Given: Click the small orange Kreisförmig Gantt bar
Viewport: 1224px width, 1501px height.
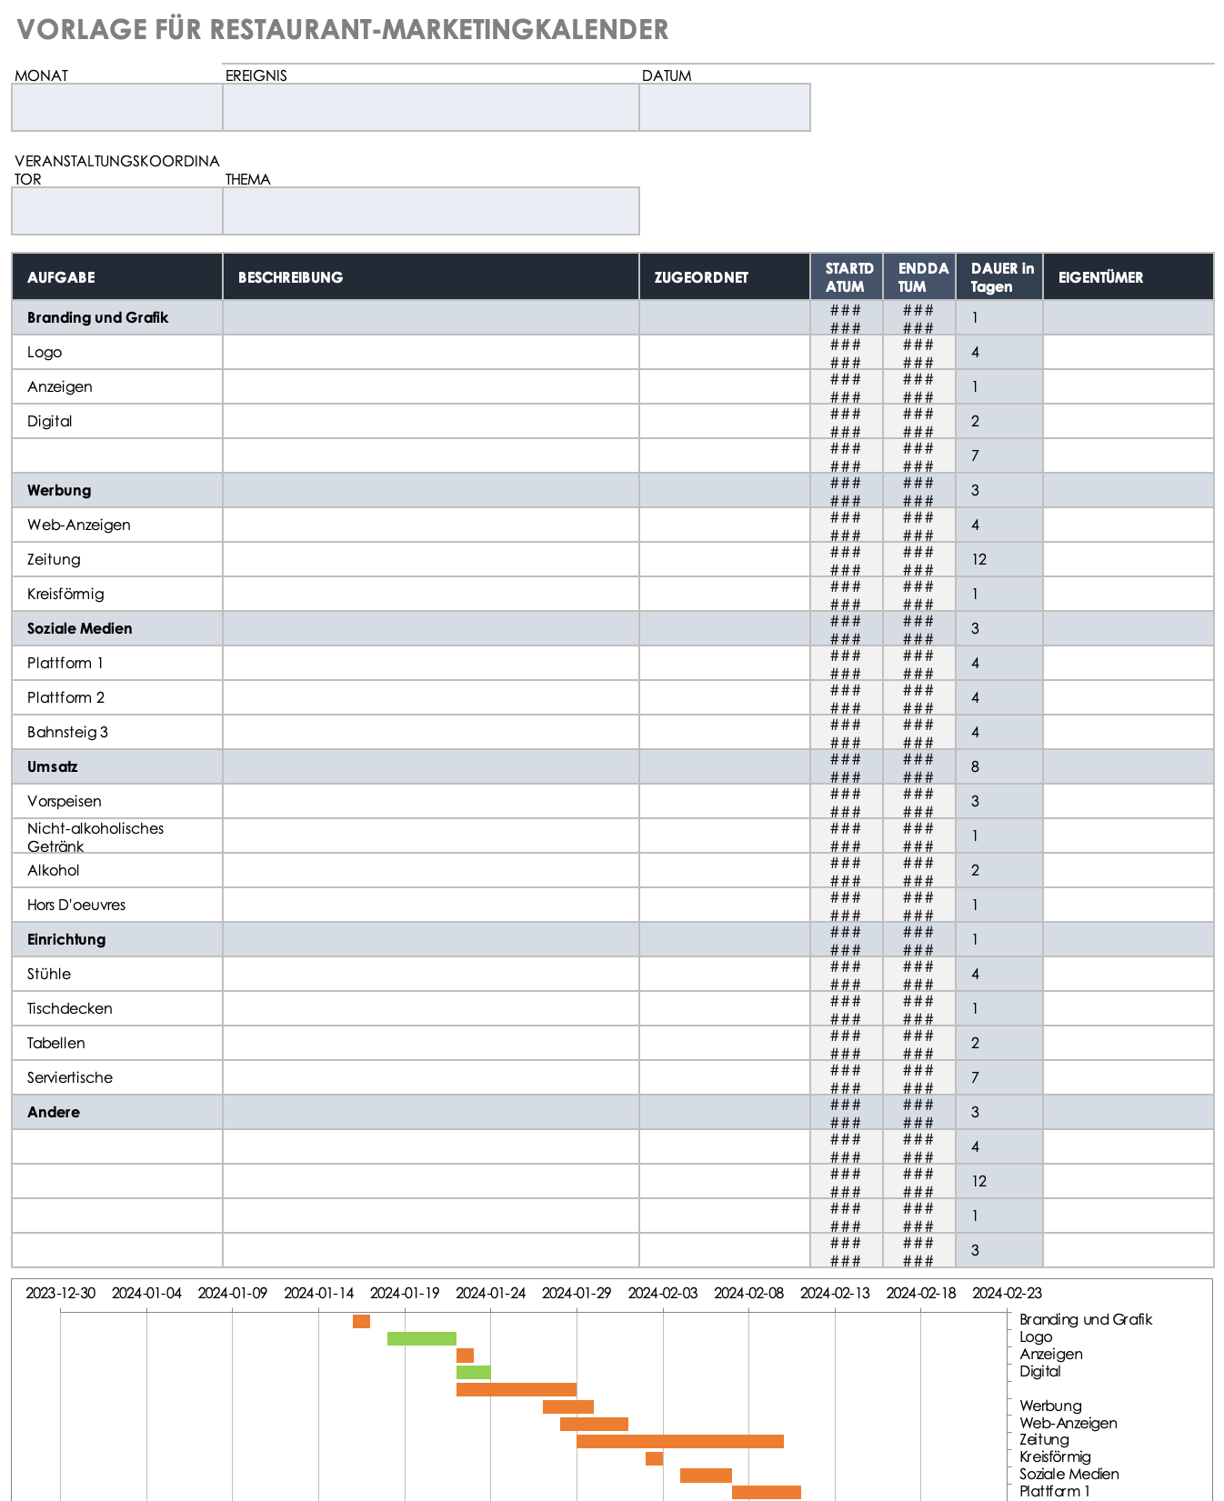Looking at the screenshot, I should [x=654, y=1458].
